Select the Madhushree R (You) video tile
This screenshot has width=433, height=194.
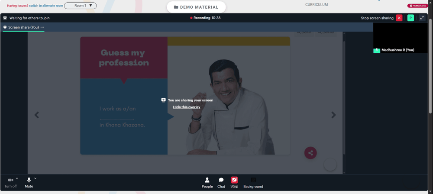[x=400, y=38]
